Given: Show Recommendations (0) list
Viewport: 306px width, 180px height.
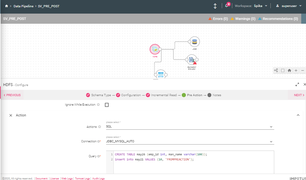Looking at the screenshot, I should click(278, 19).
